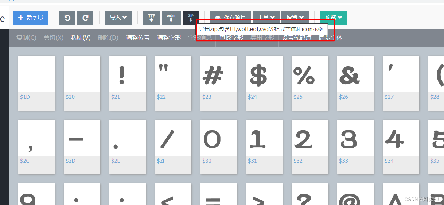
Task: Click 设置代码点 set code point
Action: tap(297, 38)
